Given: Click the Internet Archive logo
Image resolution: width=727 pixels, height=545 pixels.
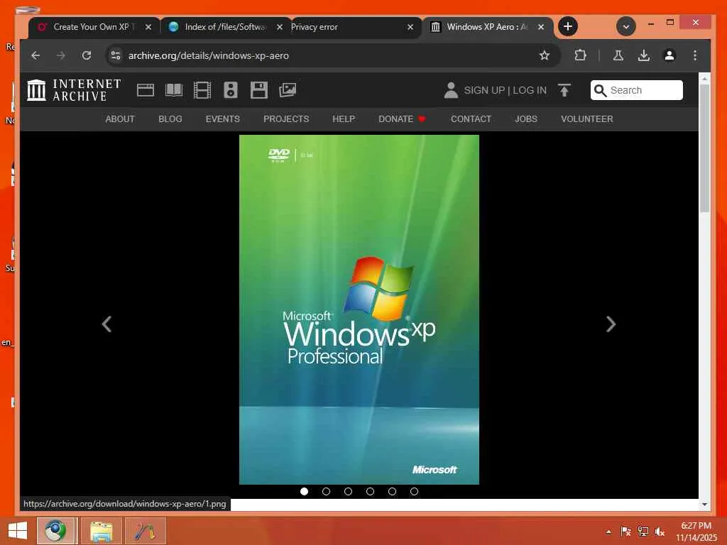Looking at the screenshot, I should click(74, 90).
